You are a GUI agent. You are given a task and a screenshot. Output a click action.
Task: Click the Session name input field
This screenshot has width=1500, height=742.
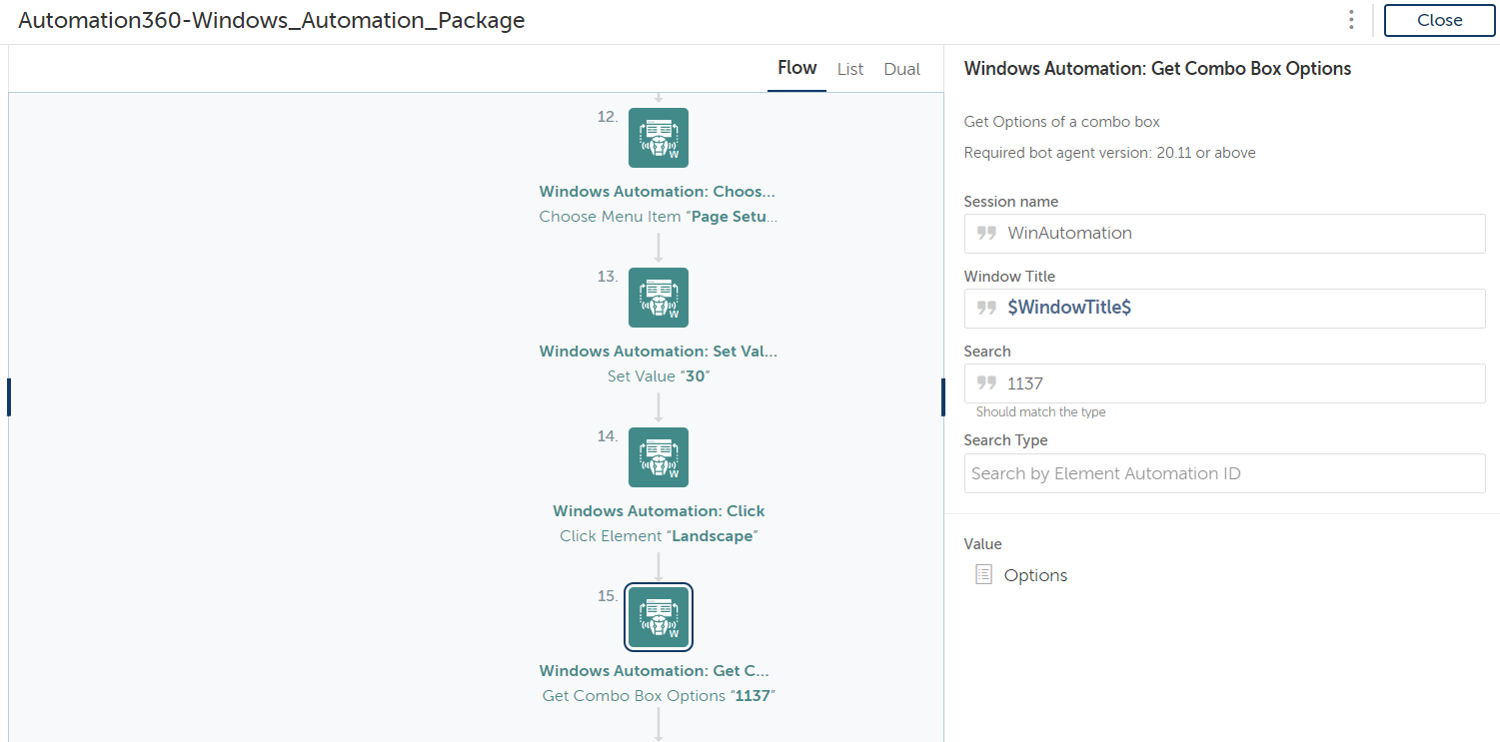coord(1239,233)
